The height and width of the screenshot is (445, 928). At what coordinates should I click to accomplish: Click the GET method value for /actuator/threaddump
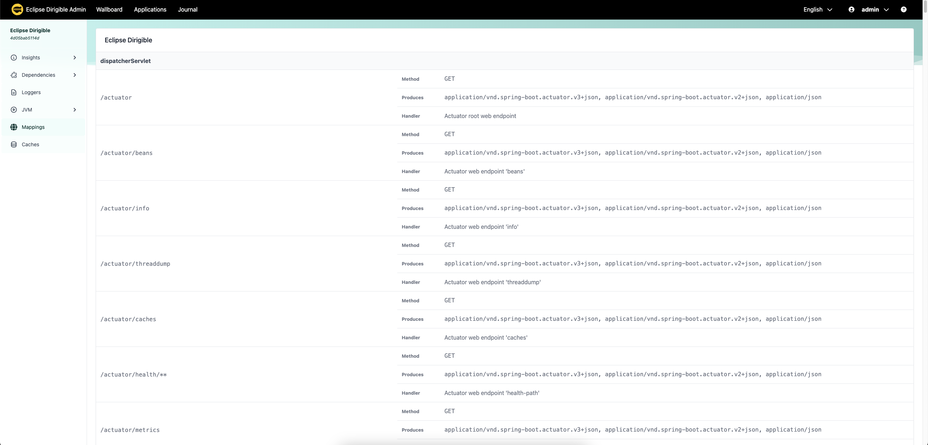[x=449, y=245]
